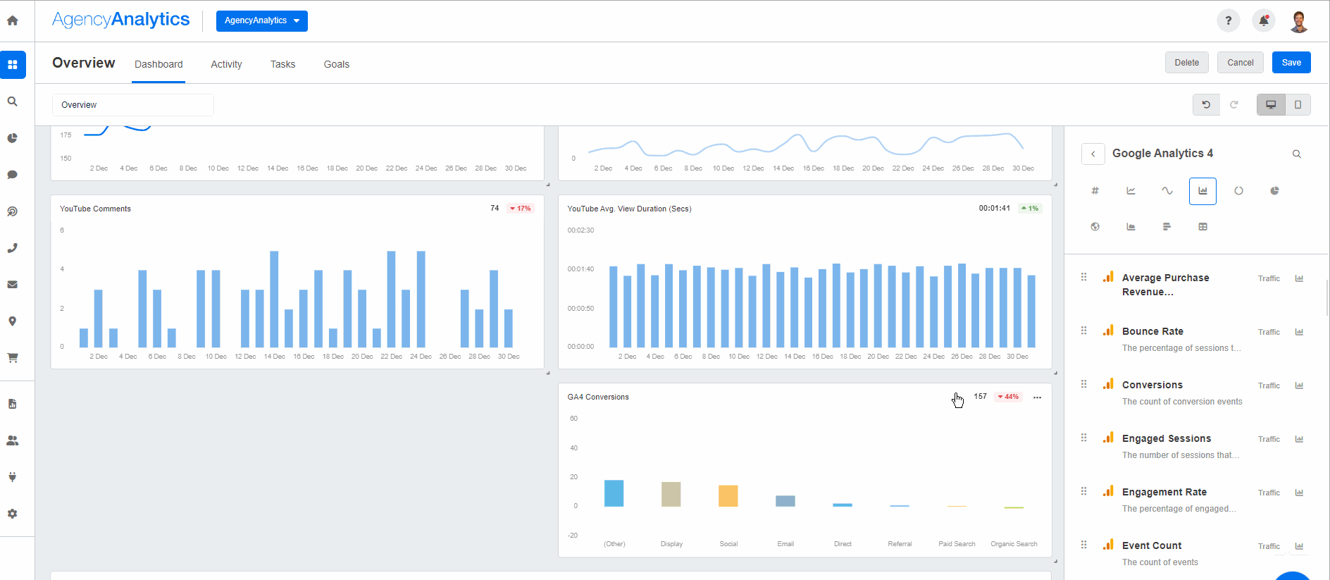Switch to mobile preview mode
Screen dimensions: 1330x580
click(1298, 104)
